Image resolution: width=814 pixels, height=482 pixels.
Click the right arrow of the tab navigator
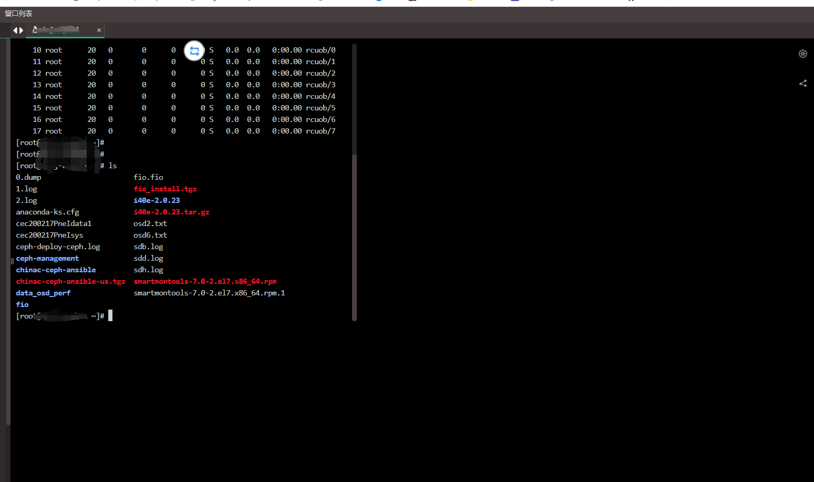(22, 30)
